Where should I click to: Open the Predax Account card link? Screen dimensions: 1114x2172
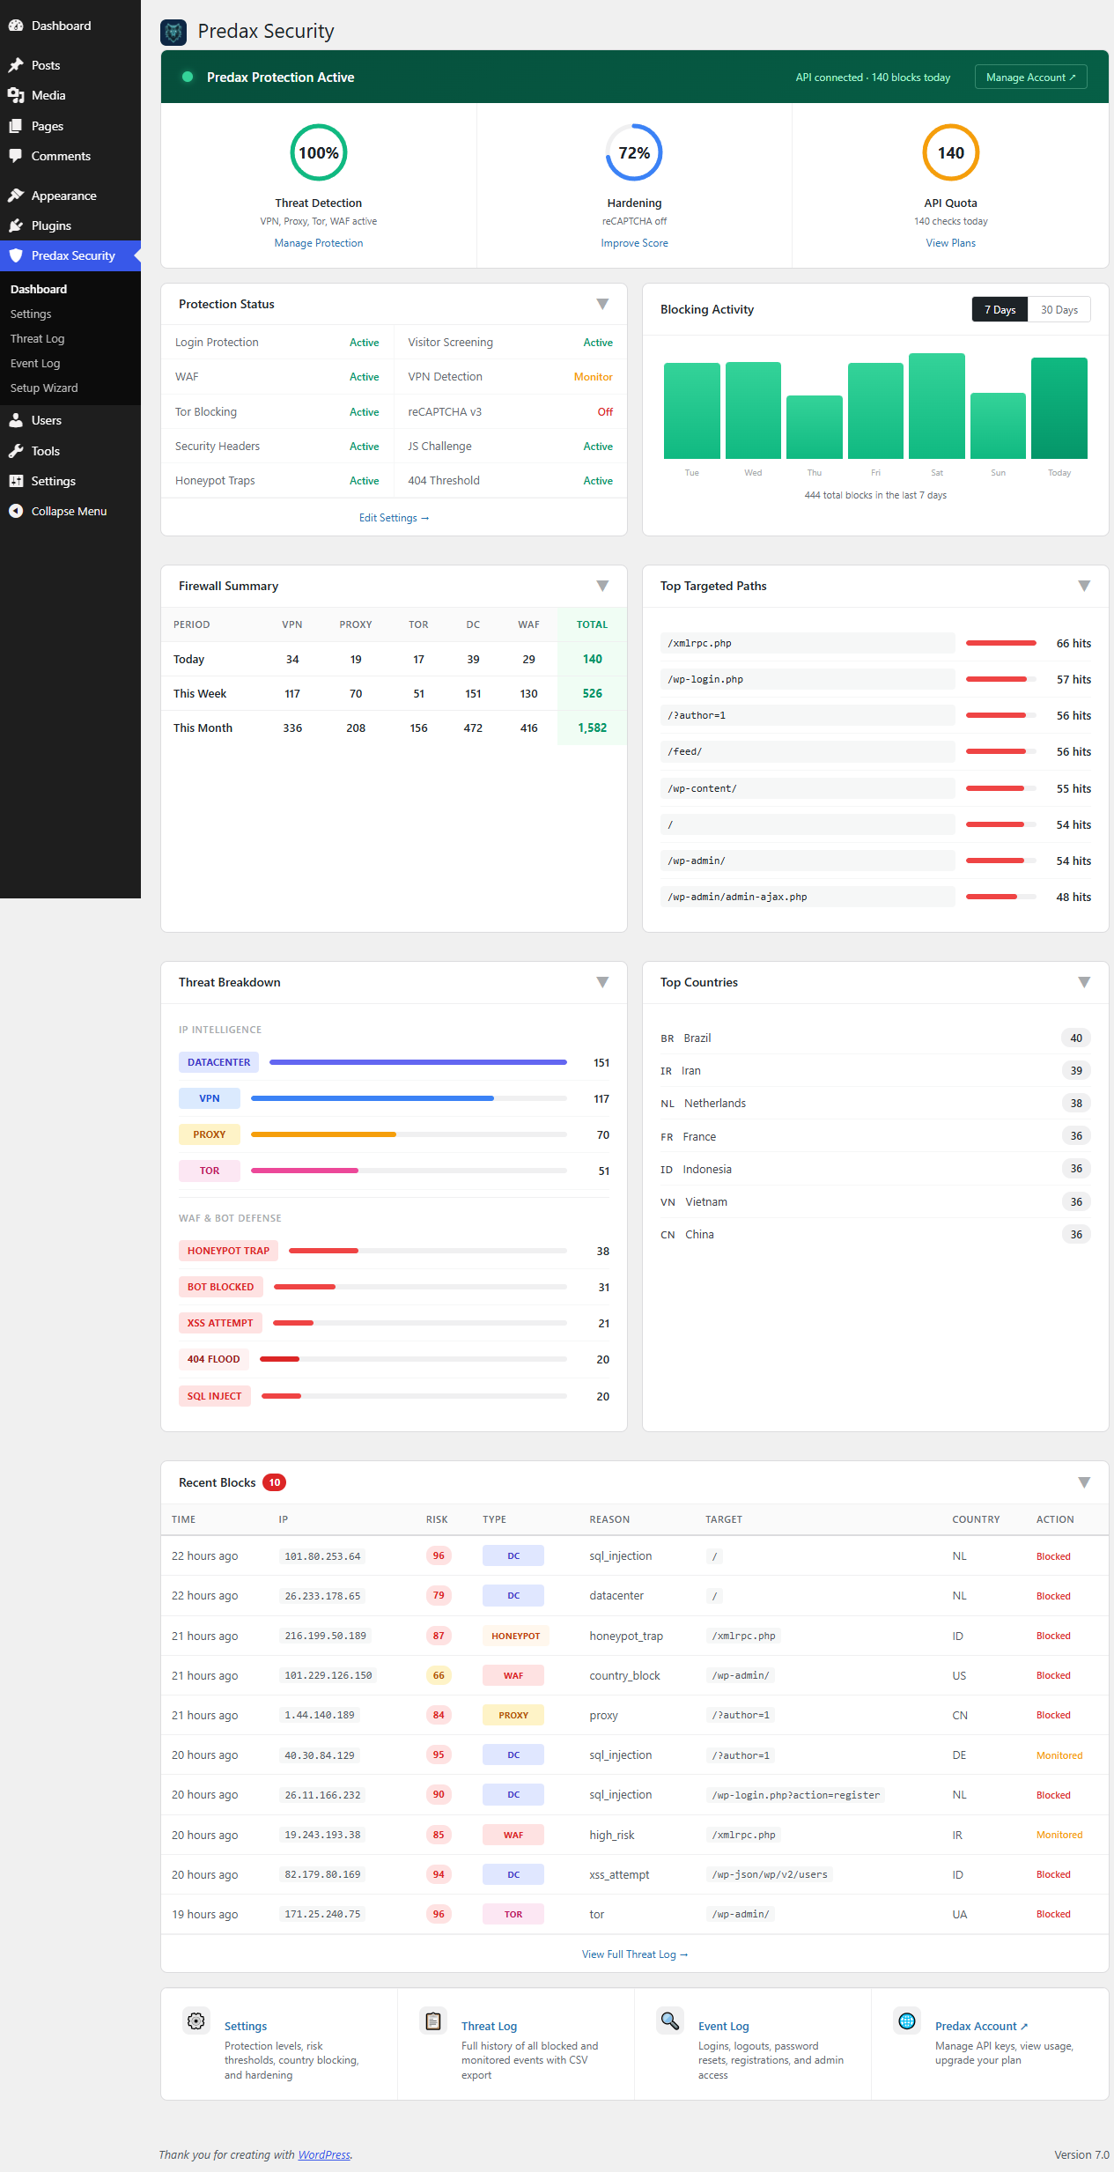coord(981,2026)
